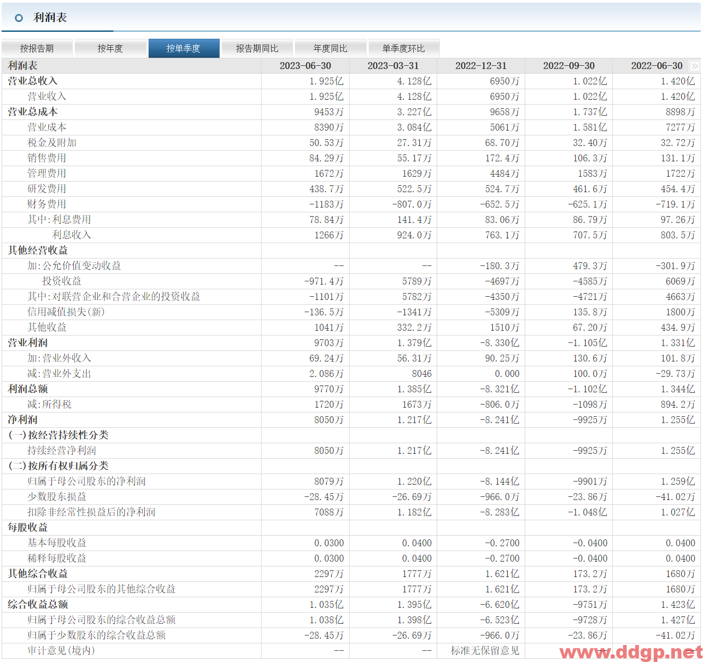This screenshot has height=662, width=703.
Task: Click the 基本每股收益 row label
Action: tap(57, 543)
